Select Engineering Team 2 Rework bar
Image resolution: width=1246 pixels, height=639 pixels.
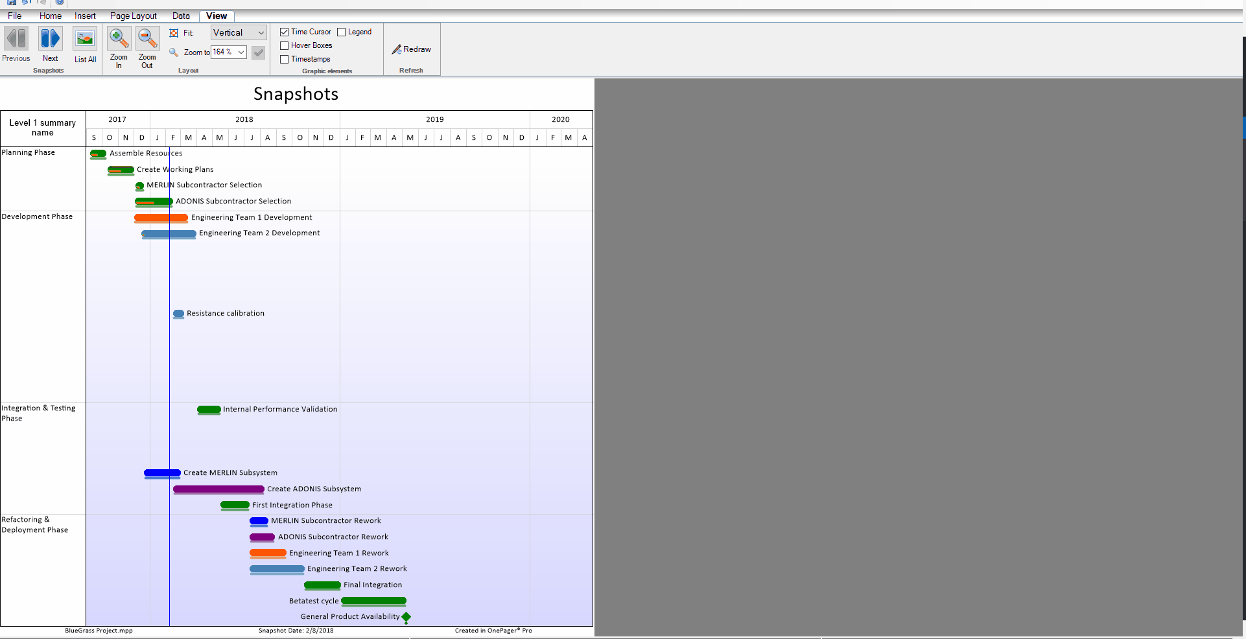pyautogui.click(x=277, y=569)
